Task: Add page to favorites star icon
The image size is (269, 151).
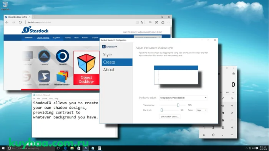Action: click(142, 22)
